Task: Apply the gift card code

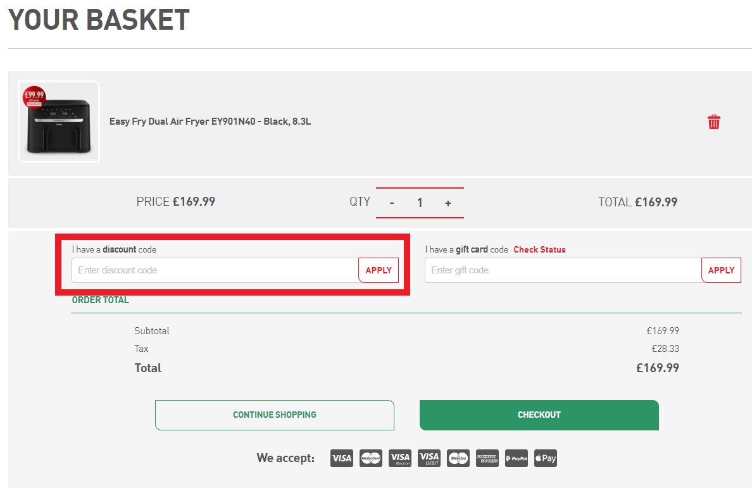Action: click(x=722, y=270)
